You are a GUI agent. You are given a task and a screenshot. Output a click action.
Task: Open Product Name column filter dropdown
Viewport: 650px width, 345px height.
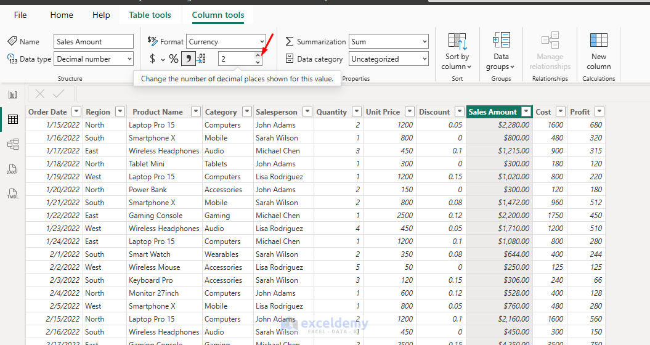click(x=196, y=112)
